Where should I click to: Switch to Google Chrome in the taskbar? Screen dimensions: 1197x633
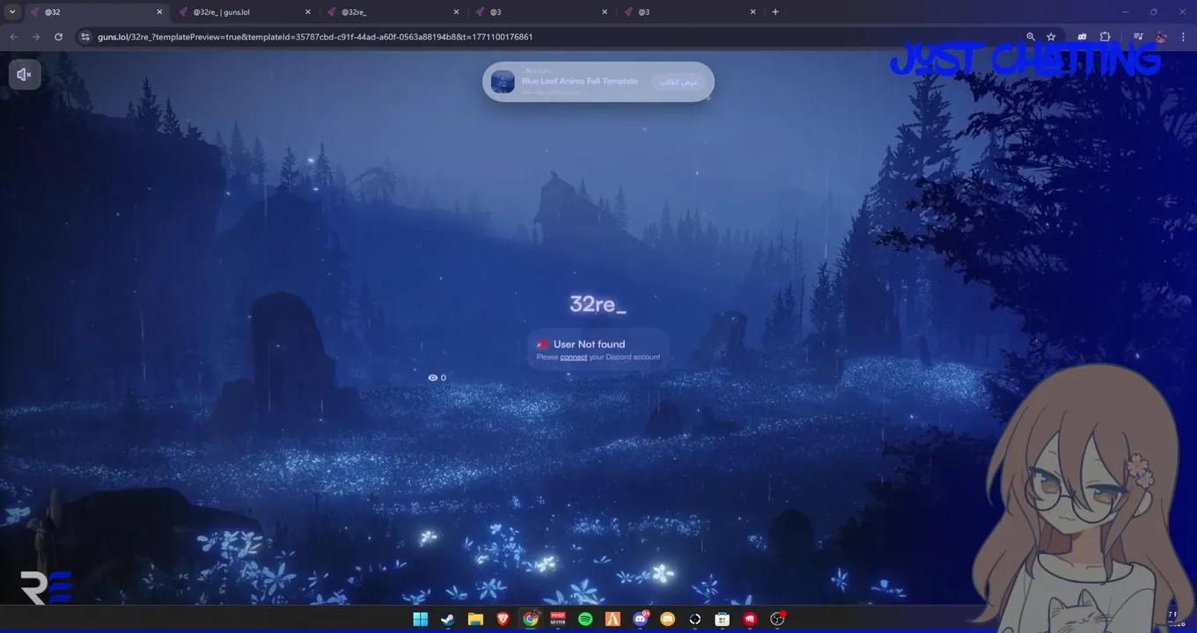[531, 619]
